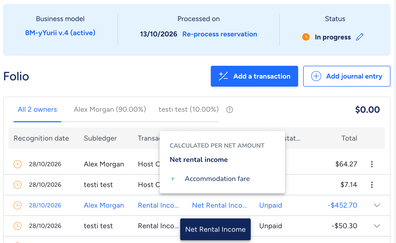Open BM-yYurii v.4 (active) business model link
This screenshot has width=396, height=243.
pyautogui.click(x=60, y=33)
